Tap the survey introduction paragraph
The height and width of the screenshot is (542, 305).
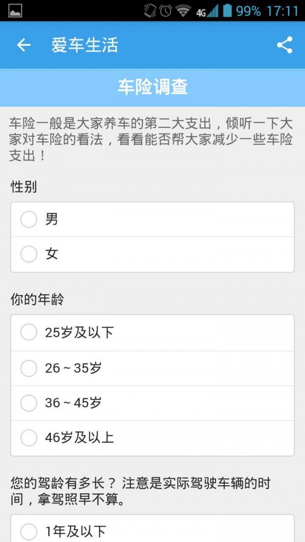[151, 139]
